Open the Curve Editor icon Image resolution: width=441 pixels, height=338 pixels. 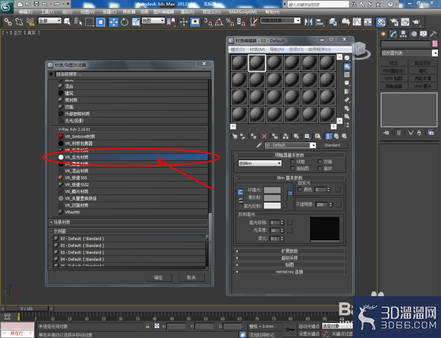pos(357,22)
